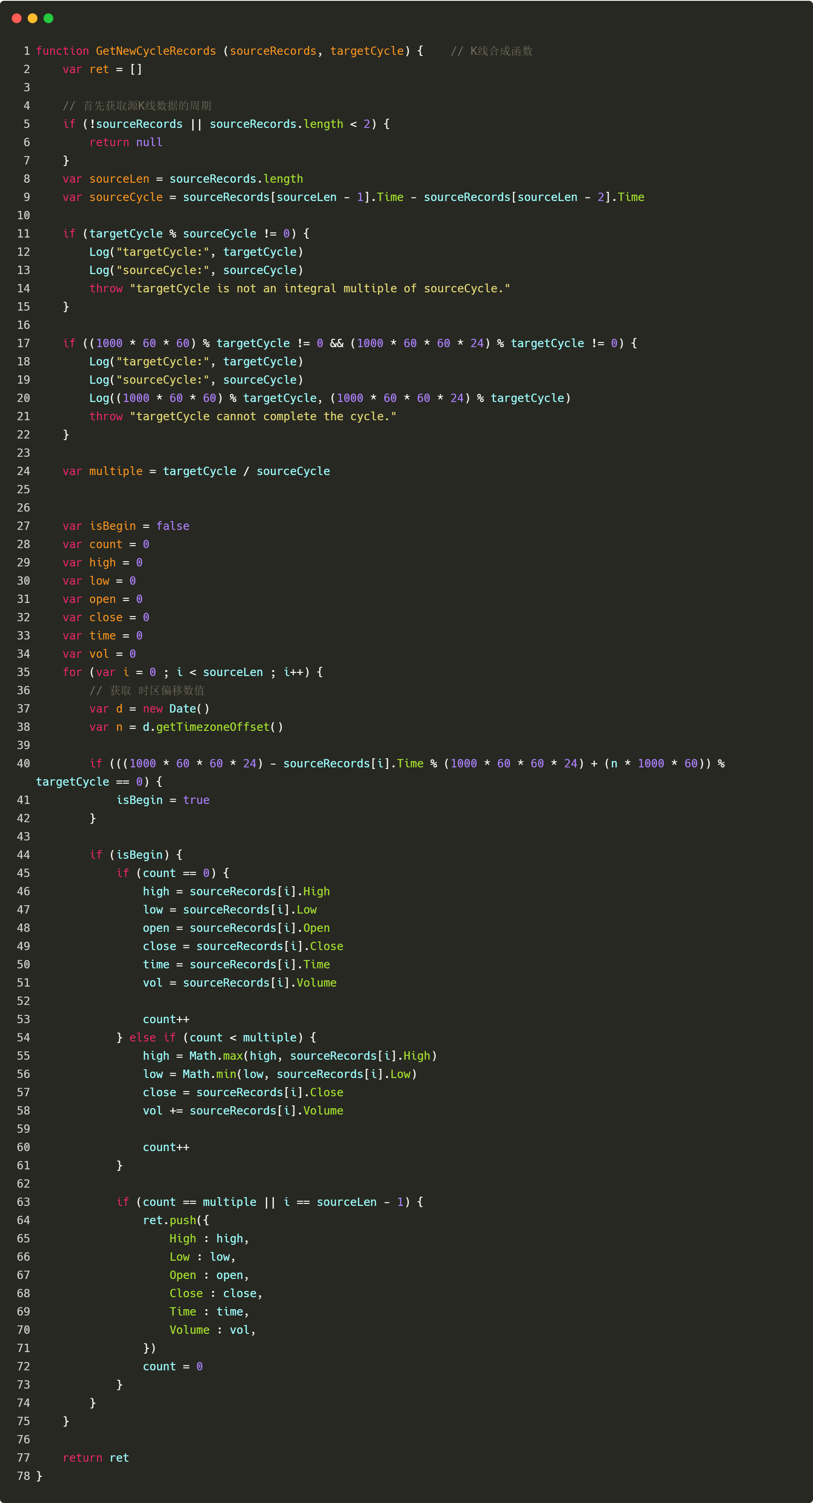The image size is (813, 1503).
Task: Click 'Close : close,' on line 68
Action: 216,1294
